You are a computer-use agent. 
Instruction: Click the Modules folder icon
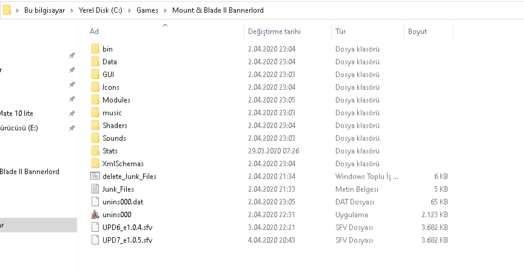(x=95, y=99)
